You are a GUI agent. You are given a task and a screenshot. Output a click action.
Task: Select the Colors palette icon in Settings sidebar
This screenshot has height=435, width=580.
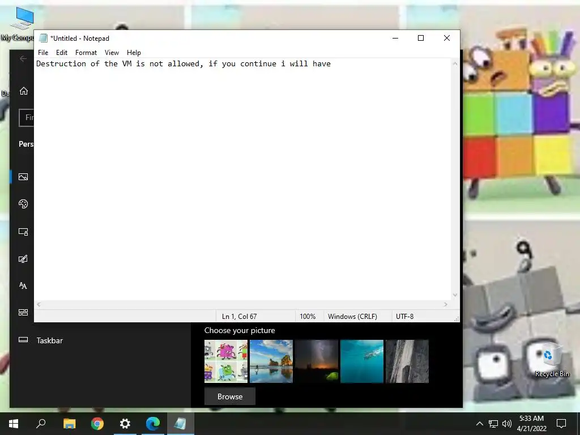coord(23,204)
